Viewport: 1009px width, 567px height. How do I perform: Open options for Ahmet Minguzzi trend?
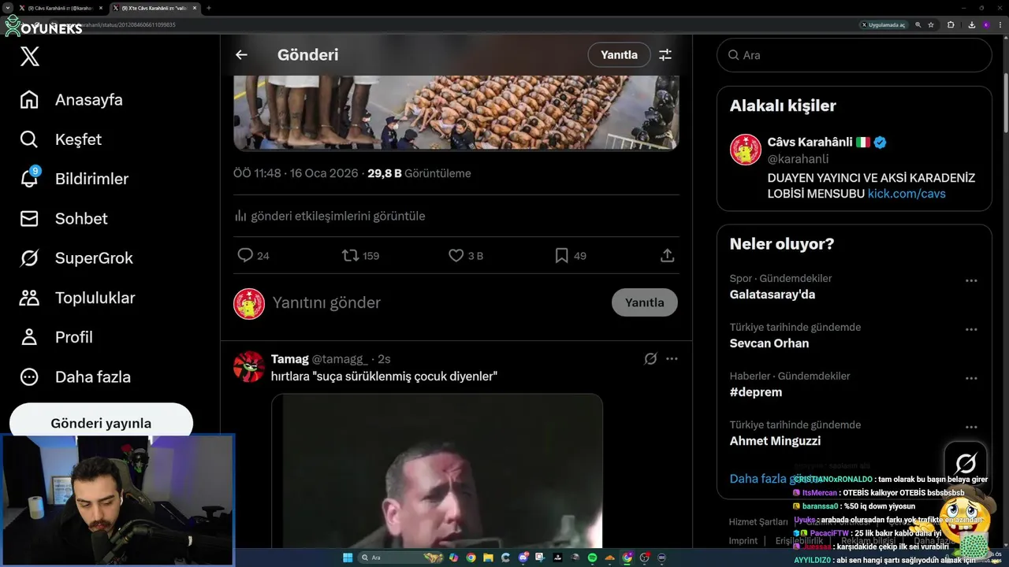click(x=971, y=427)
